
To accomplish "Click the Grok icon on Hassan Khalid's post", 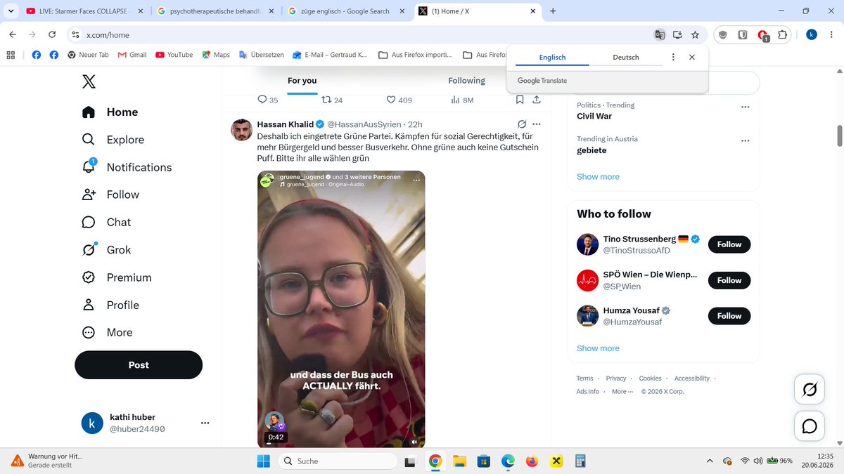I will (522, 124).
